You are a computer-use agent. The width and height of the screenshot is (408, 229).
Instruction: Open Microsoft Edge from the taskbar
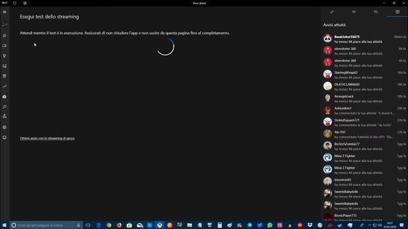[99, 225]
